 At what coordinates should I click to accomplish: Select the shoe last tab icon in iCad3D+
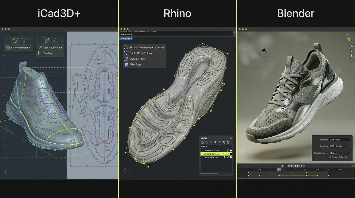(x=47, y=40)
